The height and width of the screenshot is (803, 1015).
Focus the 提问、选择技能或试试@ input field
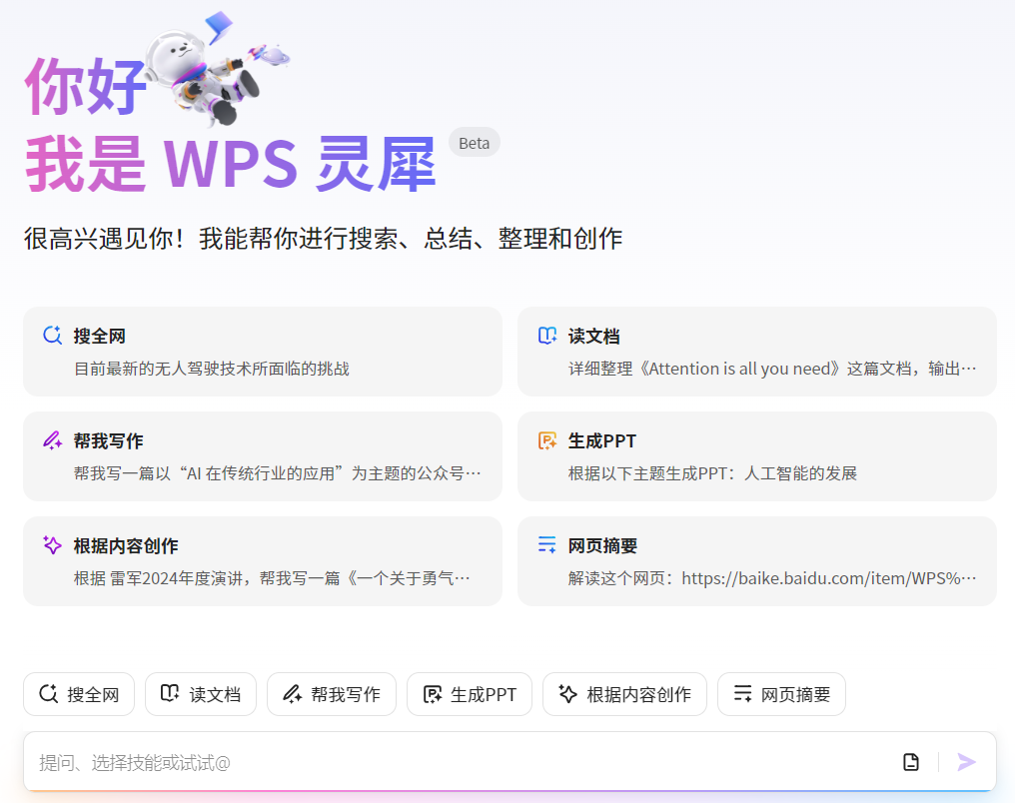pyautogui.click(x=450, y=762)
